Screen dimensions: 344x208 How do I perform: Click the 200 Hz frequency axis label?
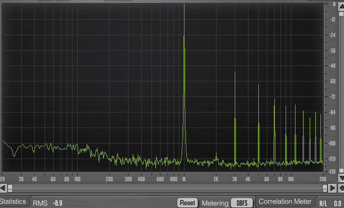[x=109, y=179]
